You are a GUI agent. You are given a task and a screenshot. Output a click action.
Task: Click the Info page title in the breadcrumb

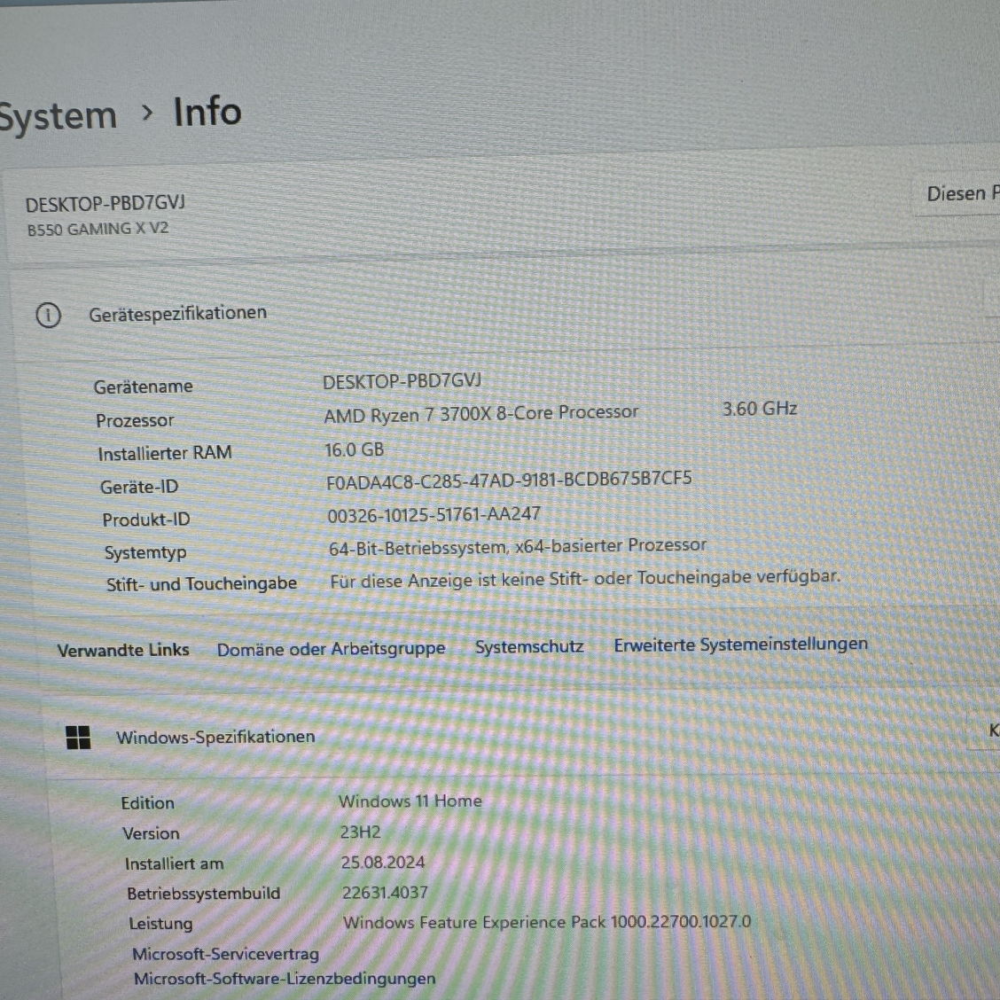(207, 112)
